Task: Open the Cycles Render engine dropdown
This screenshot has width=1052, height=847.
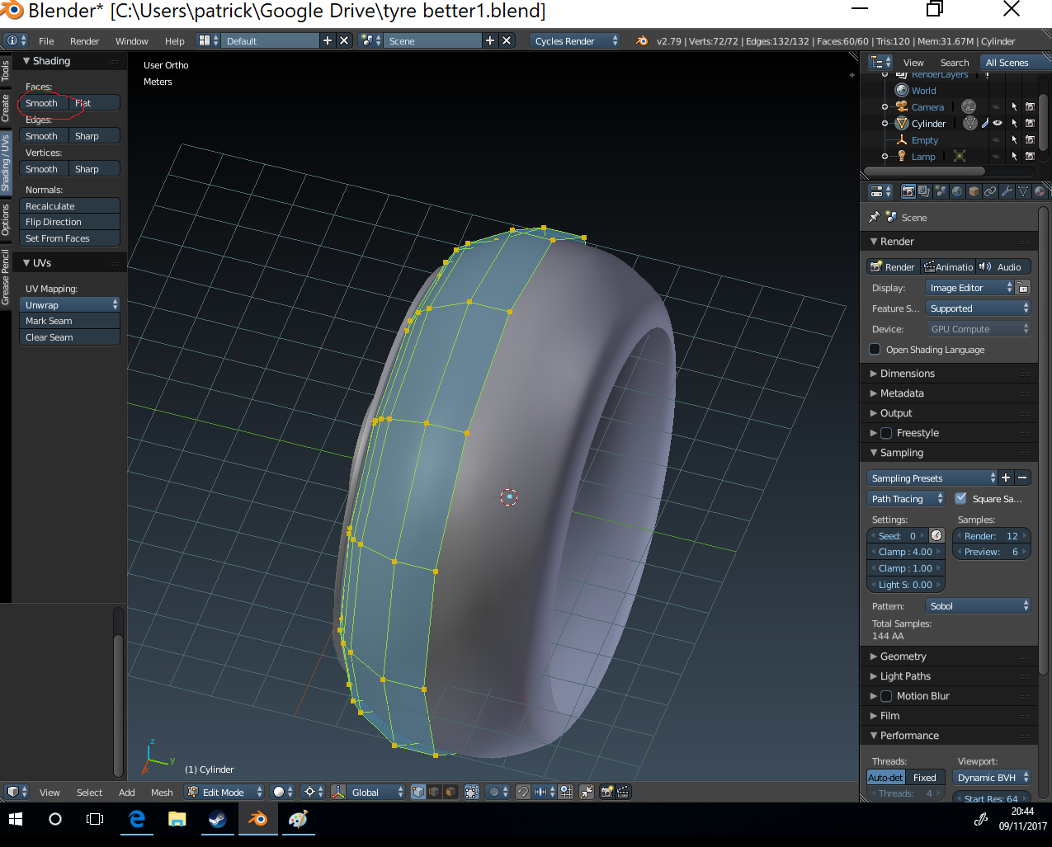Action: pyautogui.click(x=575, y=40)
